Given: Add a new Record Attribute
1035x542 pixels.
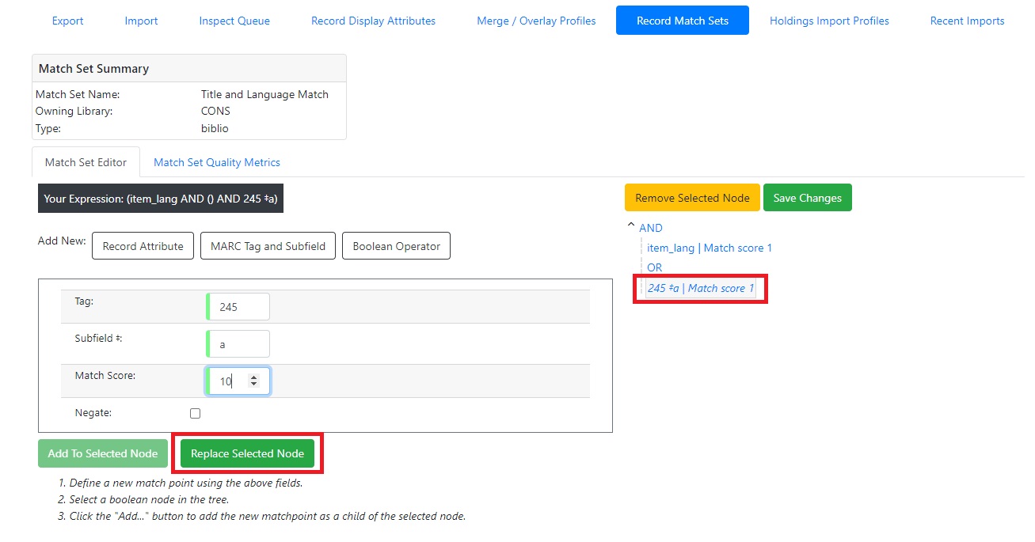Looking at the screenshot, I should click(x=143, y=246).
